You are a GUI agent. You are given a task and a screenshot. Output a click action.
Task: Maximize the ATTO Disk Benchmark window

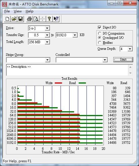point(119,3)
